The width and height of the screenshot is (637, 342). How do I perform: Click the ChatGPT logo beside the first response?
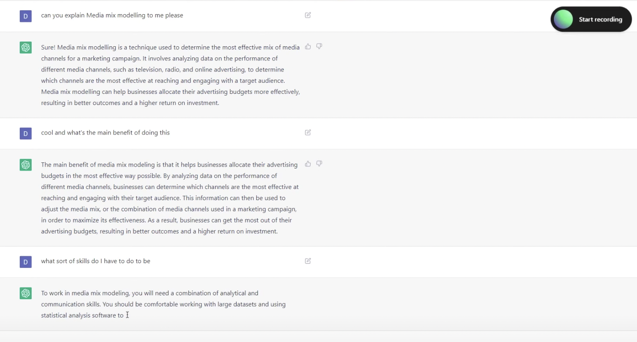[25, 48]
